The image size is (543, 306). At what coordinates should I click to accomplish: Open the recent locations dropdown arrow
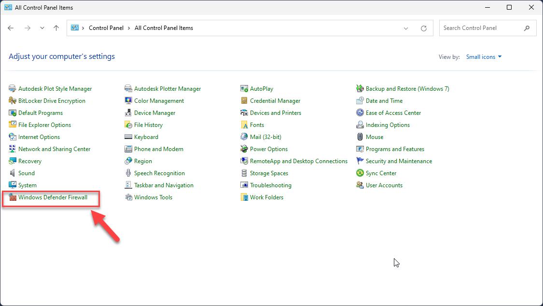[x=42, y=28]
